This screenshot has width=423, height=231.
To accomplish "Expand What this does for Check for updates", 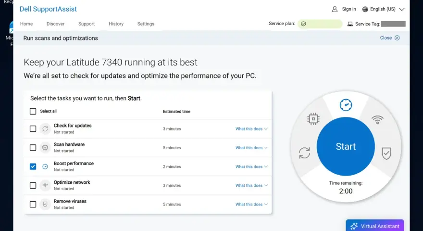I will pos(251,129).
